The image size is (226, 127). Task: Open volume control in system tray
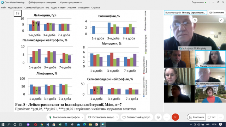coord(199,125)
